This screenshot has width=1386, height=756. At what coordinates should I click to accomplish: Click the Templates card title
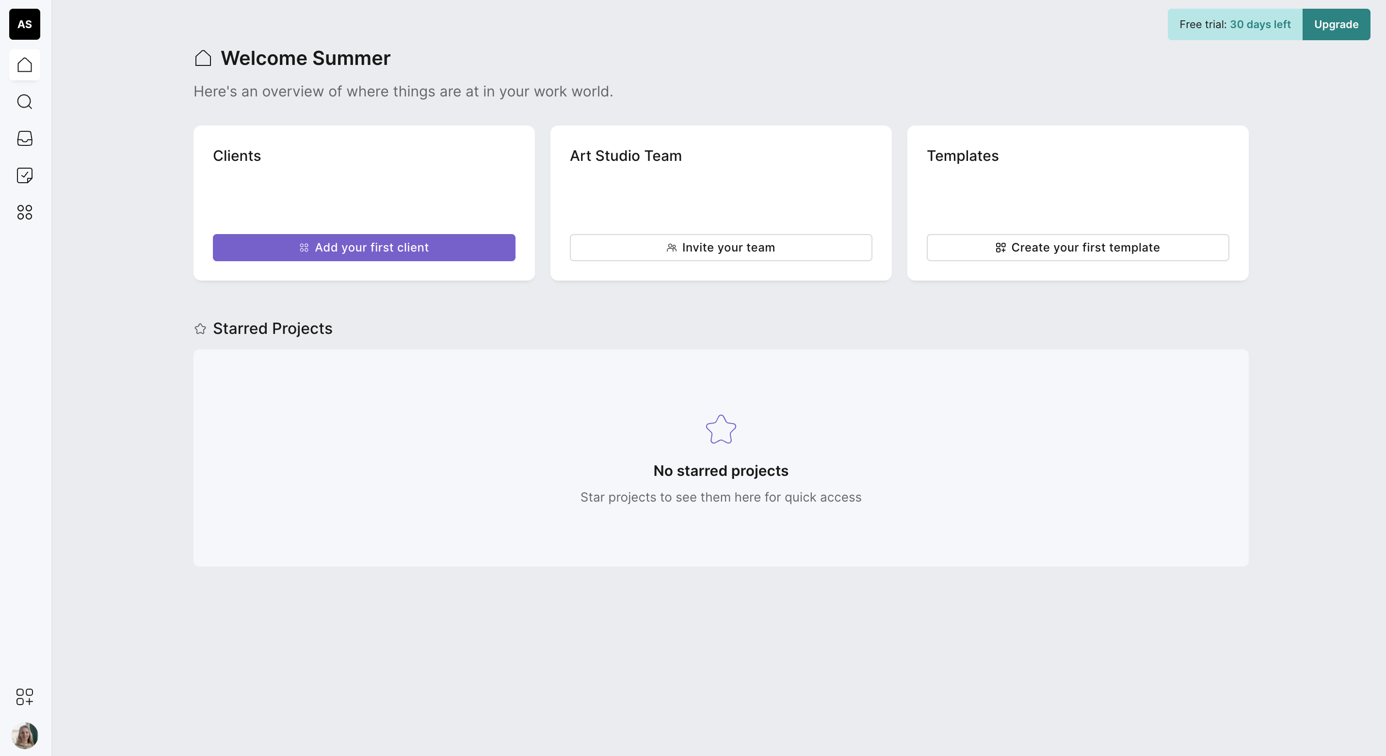pos(962,156)
